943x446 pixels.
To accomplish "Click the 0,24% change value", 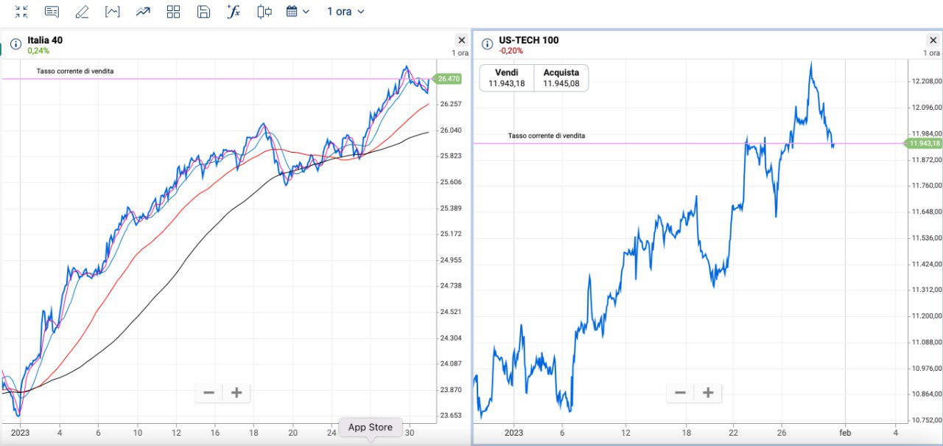I will (38, 51).
